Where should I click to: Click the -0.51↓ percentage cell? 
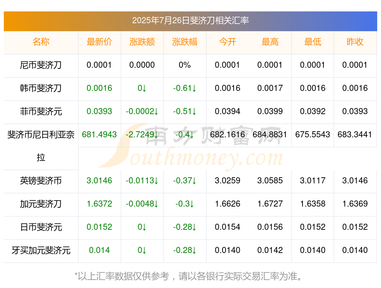pyautogui.click(x=185, y=111)
